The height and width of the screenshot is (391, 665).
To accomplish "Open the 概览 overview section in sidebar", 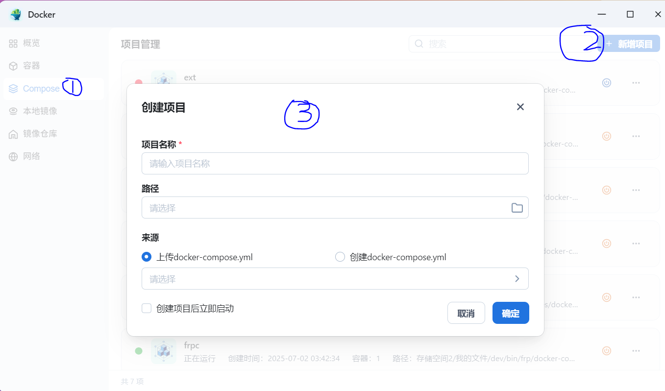I will [x=31, y=43].
